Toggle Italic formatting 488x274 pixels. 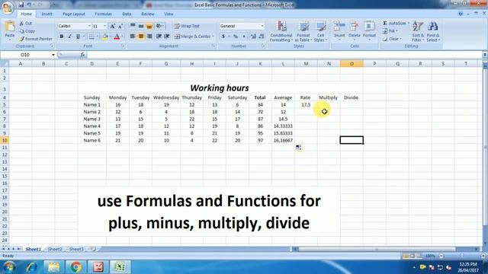[69, 37]
